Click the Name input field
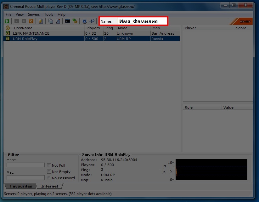259x202 pixels. click(x=142, y=21)
